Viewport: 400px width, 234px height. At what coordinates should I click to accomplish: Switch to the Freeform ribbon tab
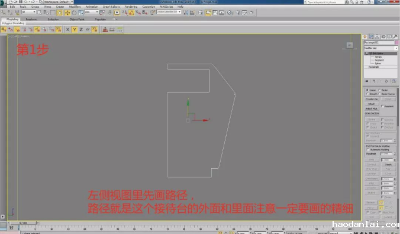[x=31, y=19]
